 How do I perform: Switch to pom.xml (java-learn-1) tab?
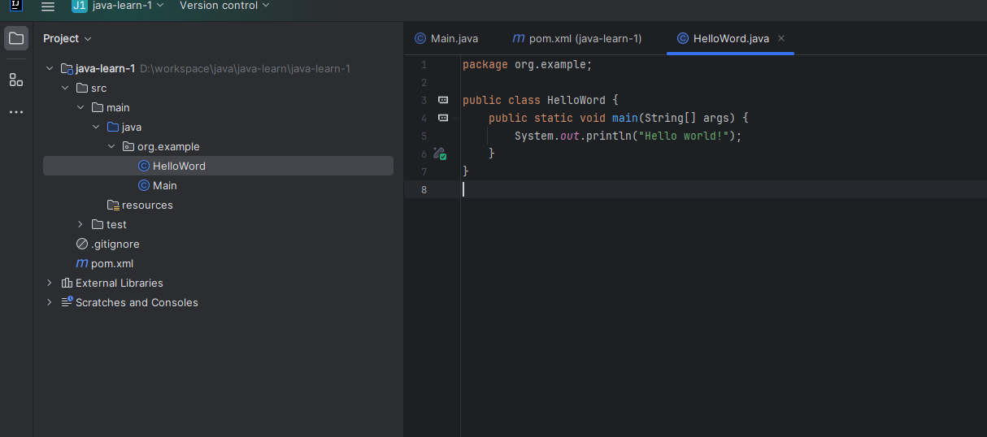(576, 38)
